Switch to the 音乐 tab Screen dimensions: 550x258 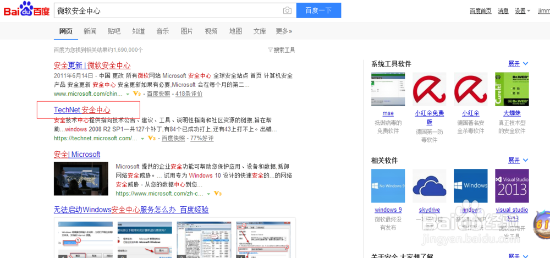163,31
